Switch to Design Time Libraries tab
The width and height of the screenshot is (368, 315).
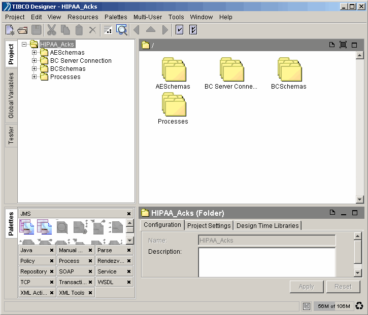267,225
